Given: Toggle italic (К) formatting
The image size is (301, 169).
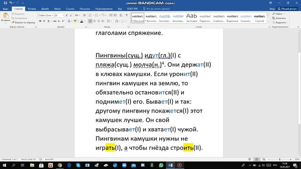Looking at the screenshot, I should (44, 21).
